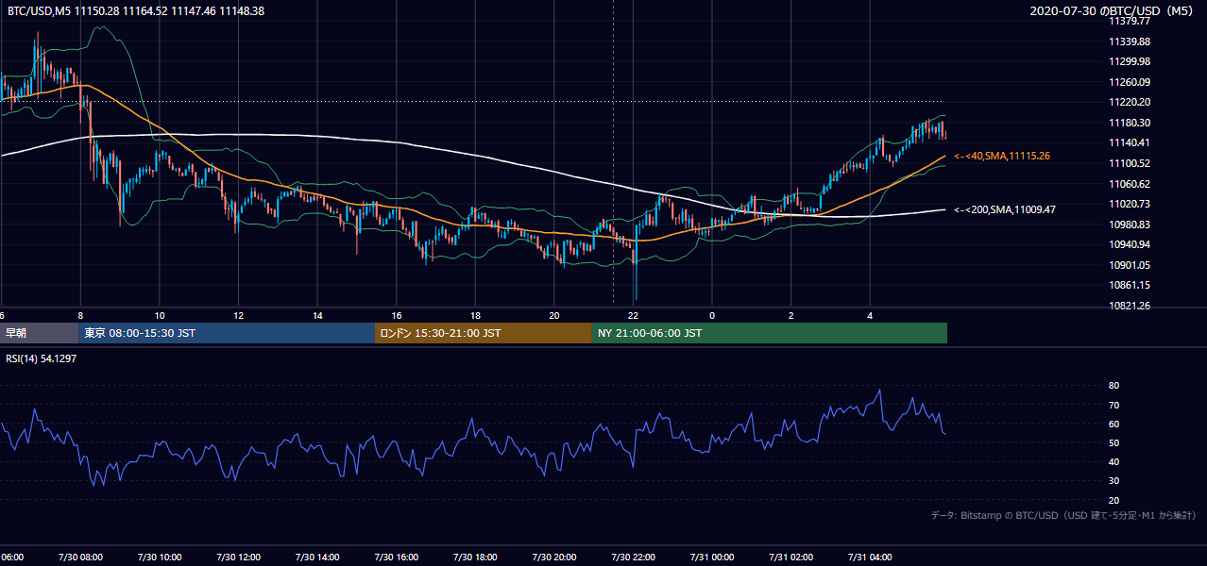Image resolution: width=1207 pixels, height=566 pixels.
Task: Select the 早朝 session bar
Action: point(39,333)
